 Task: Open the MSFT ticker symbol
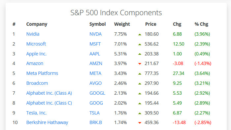pos(95,44)
